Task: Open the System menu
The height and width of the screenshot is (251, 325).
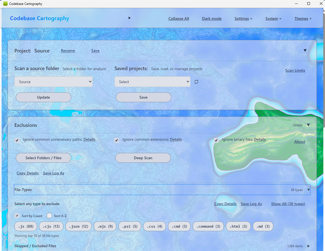Action: 273,18
